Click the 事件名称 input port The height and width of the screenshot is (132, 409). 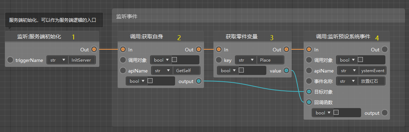[x=309, y=81]
